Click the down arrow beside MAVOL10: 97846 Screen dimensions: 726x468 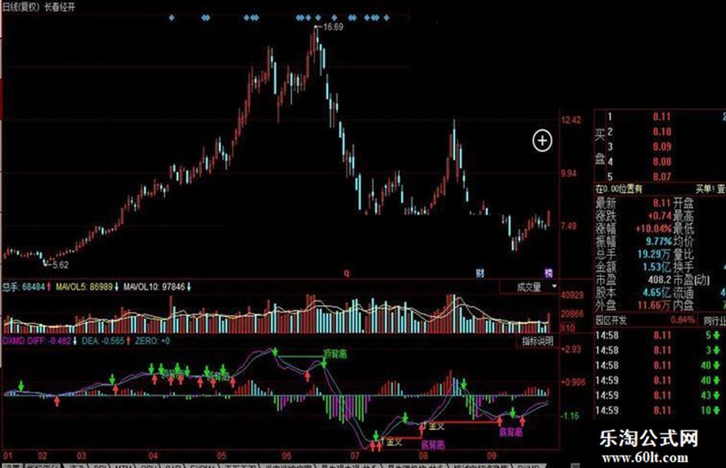[x=189, y=287]
